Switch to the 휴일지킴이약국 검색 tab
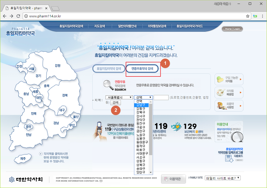The width and height of the screenshot is (267, 188). coord(109,69)
